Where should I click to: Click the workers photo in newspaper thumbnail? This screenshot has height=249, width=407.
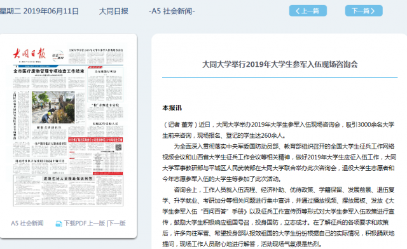pos(53,107)
